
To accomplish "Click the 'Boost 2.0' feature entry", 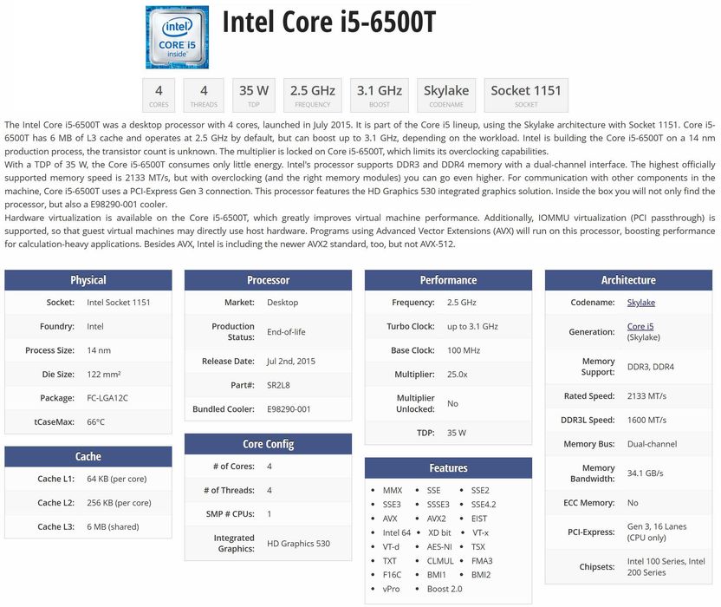I will coord(445,589).
